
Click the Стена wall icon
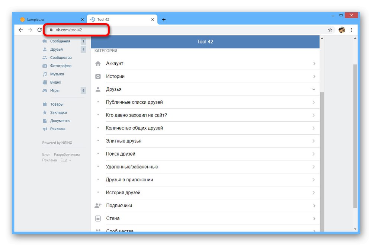[98, 218]
